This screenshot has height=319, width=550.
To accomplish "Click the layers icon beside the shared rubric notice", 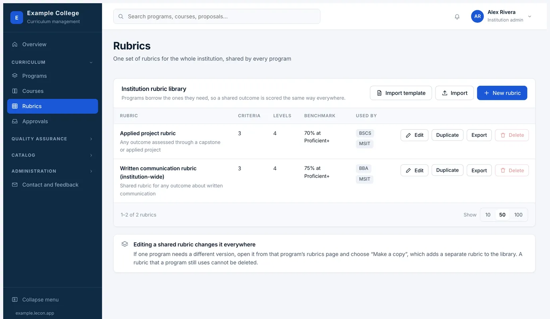I will click(x=125, y=244).
